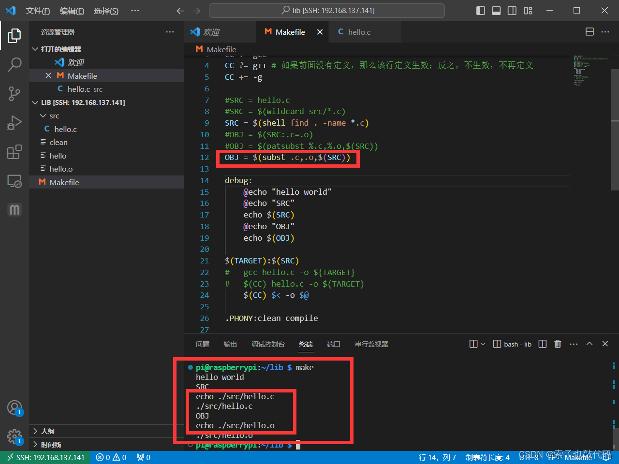The height and width of the screenshot is (464, 619).
Task: Click the search command center box
Action: [x=327, y=11]
